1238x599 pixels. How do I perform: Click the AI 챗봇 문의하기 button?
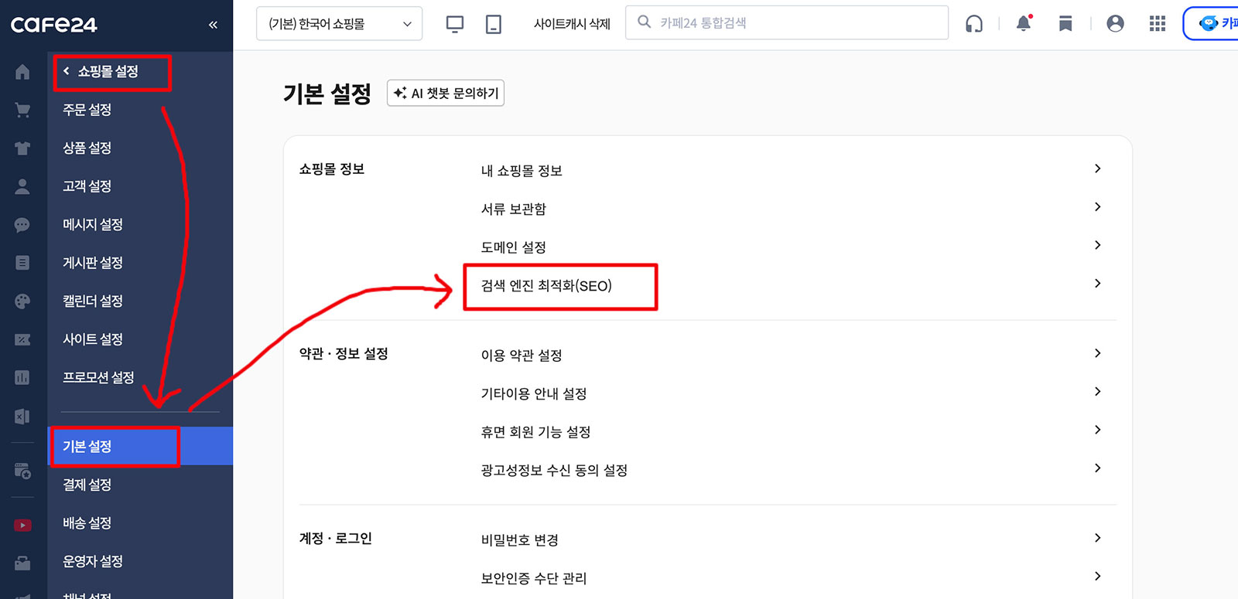446,93
